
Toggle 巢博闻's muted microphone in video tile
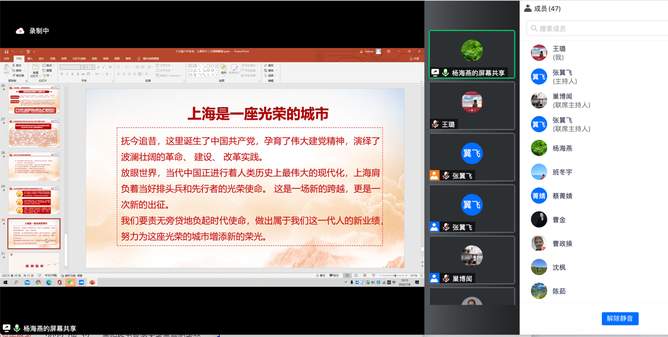click(x=446, y=279)
